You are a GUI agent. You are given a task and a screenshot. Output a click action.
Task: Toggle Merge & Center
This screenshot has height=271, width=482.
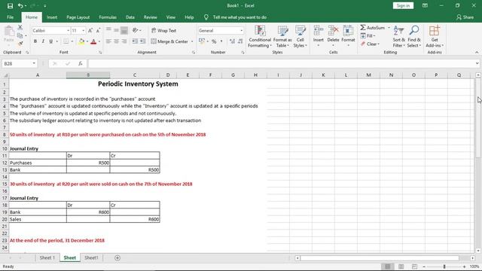tap(169, 41)
